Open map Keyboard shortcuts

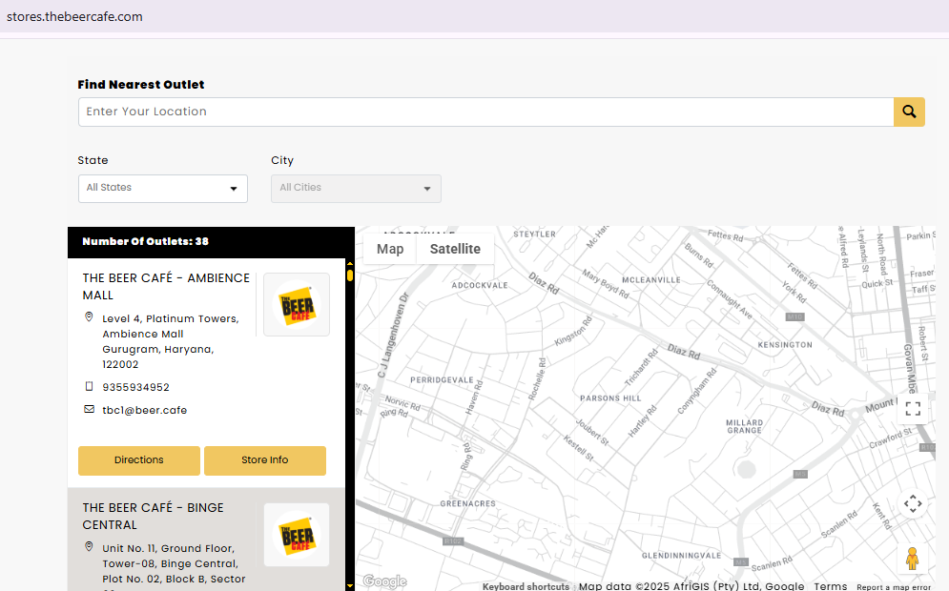point(526,586)
